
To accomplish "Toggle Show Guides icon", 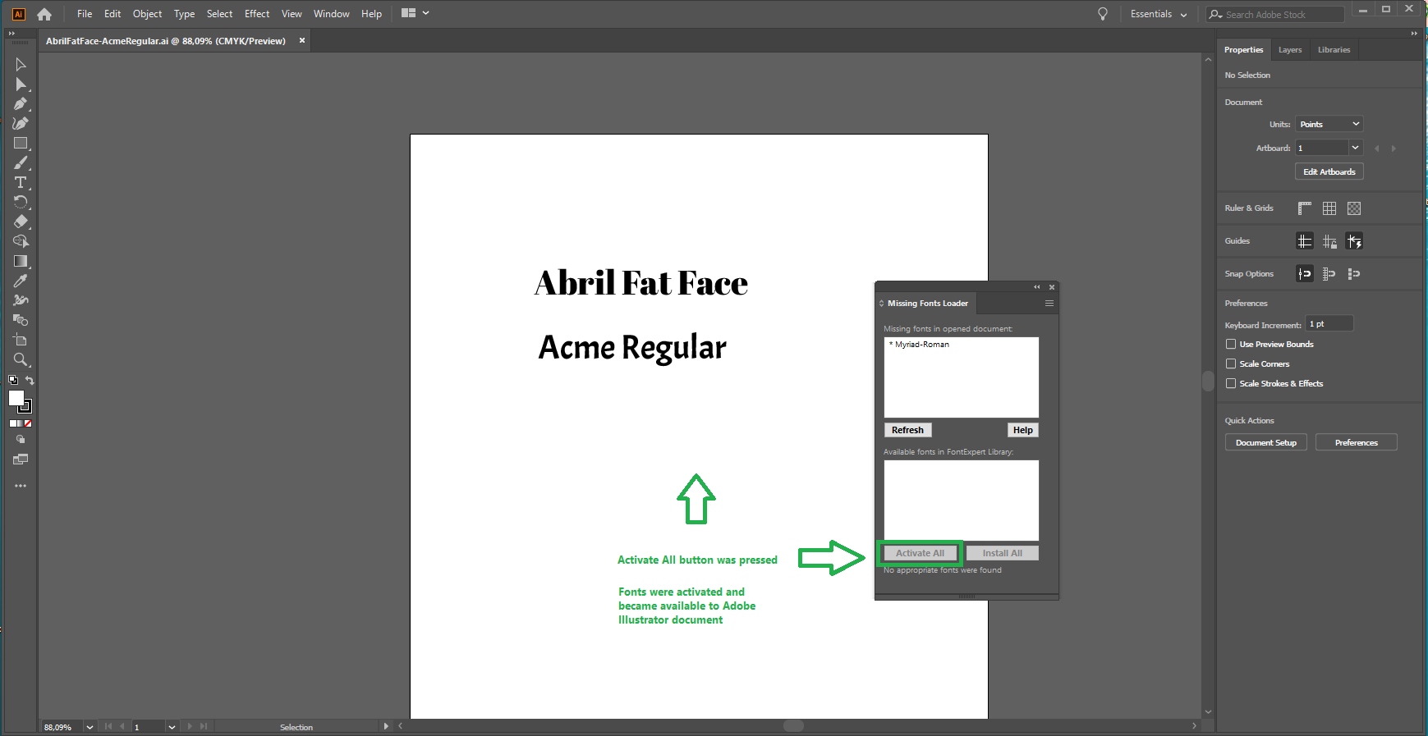I will [x=1305, y=241].
